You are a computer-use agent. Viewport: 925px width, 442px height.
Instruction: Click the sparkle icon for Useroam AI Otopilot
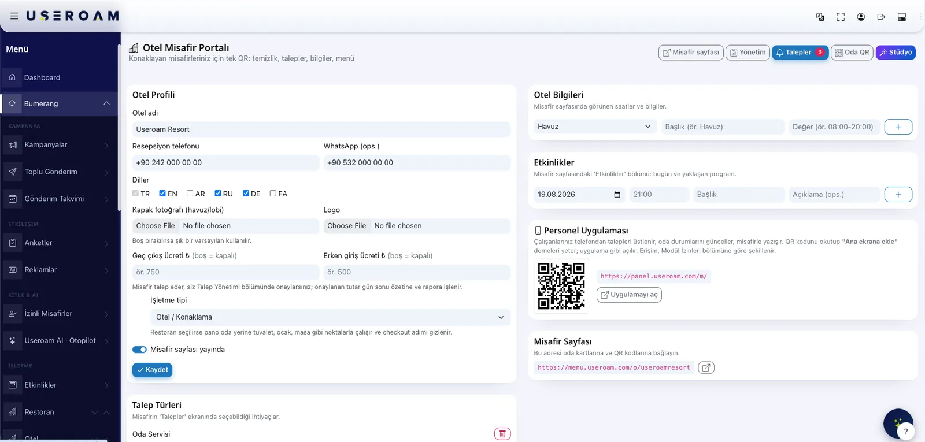click(12, 341)
